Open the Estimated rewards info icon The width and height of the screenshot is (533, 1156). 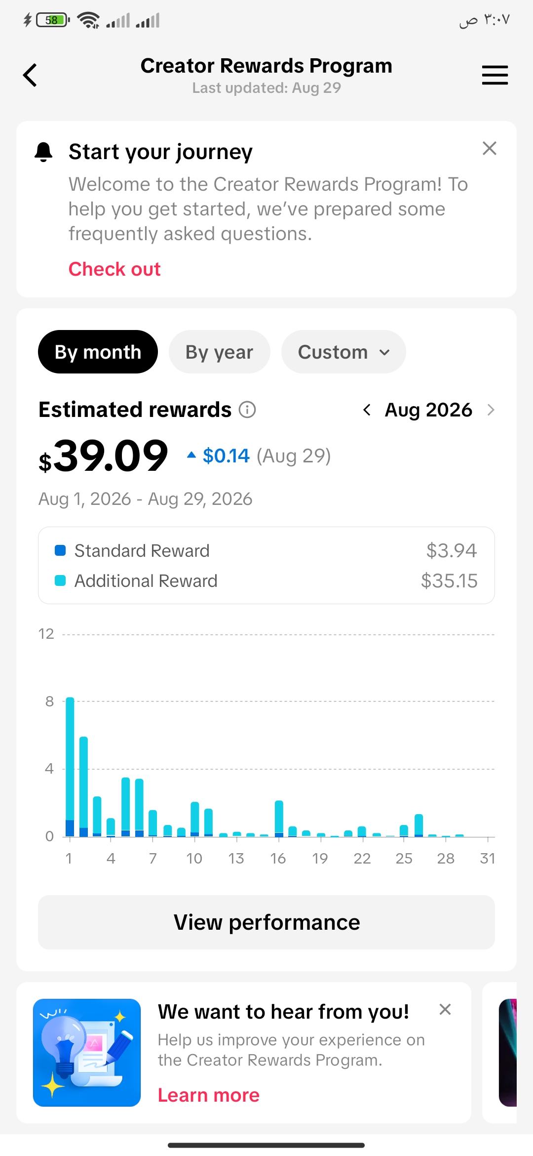[x=247, y=410]
